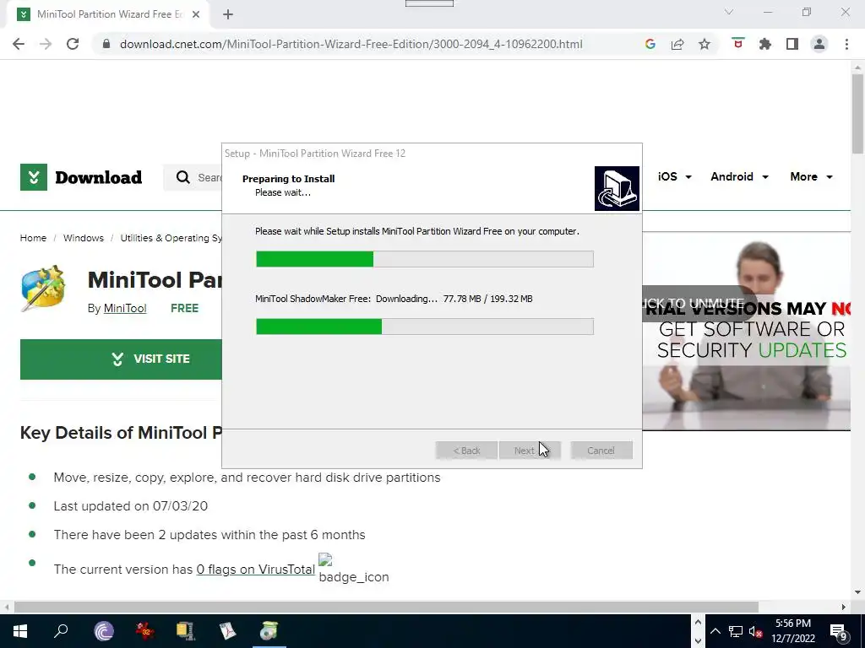Click the taskbar toolbar scroll down arrow
The image size is (865, 648).
point(698,641)
